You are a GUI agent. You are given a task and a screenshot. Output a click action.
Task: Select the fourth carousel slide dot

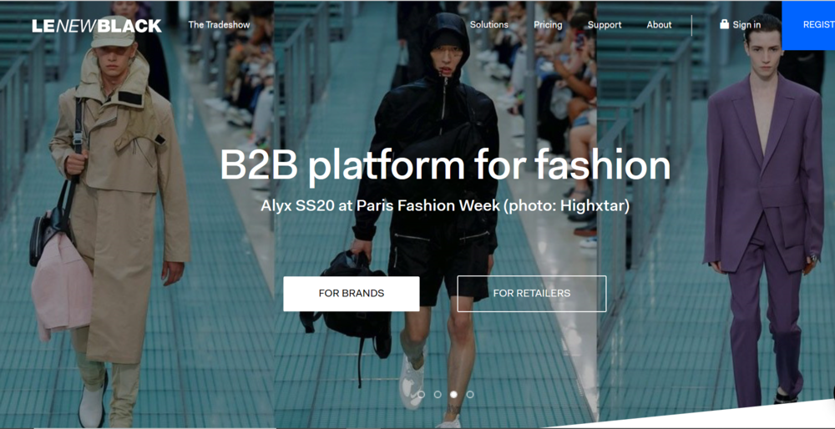click(469, 395)
